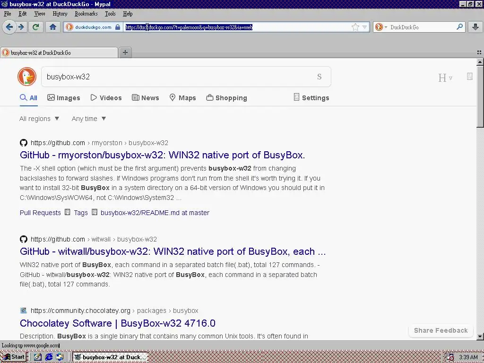This screenshot has width=484, height=363.
Task: Open GitHub rmyorston/busybox-w32 result link
Action: (x=163, y=155)
